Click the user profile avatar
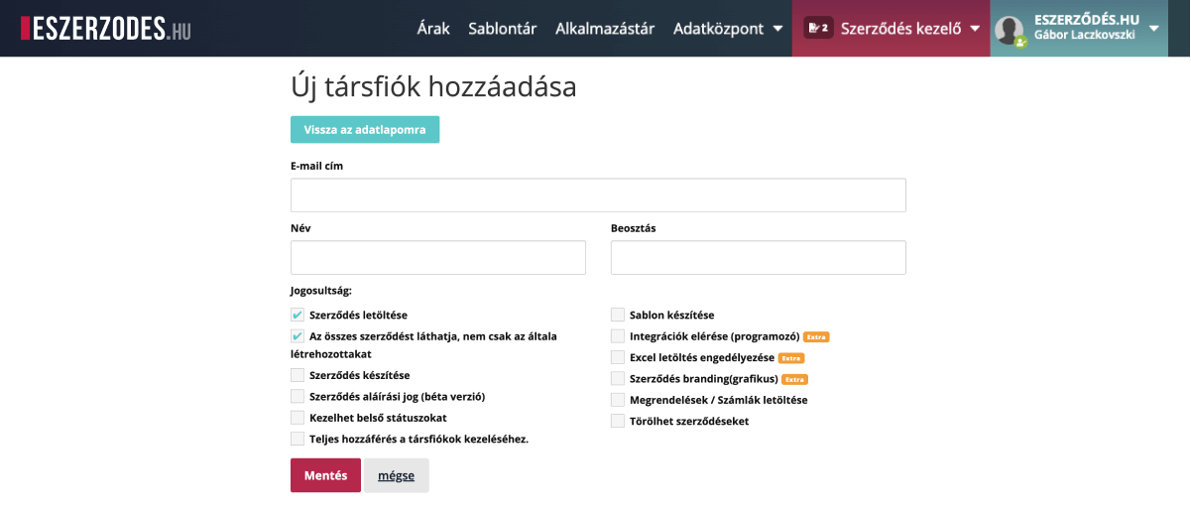This screenshot has height=512, width=1191. pyautogui.click(x=1010, y=30)
